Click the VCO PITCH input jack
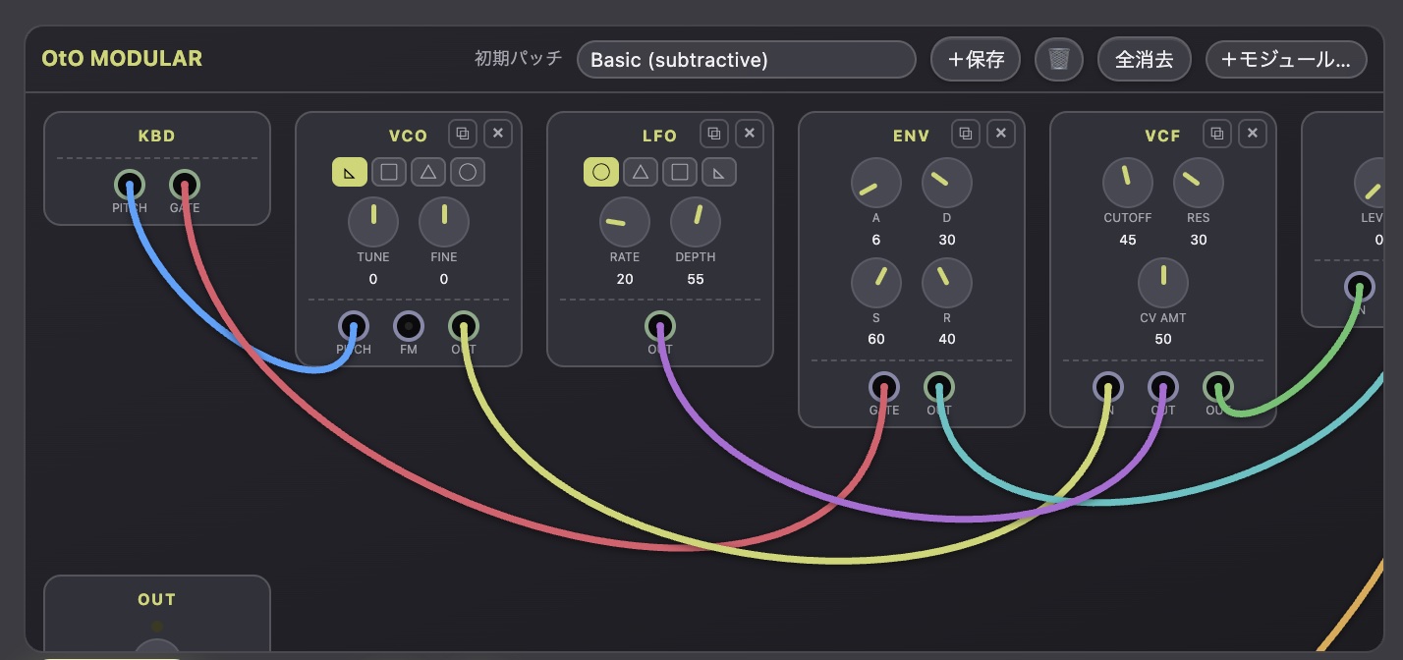 pyautogui.click(x=354, y=326)
